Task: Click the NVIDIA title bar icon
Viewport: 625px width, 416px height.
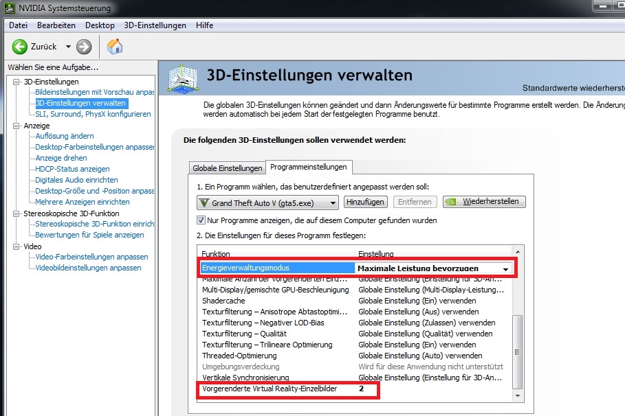Action: tap(10, 8)
